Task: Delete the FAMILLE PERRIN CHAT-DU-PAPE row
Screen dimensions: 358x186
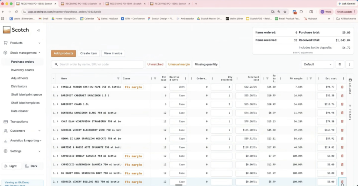Action: [342, 87]
